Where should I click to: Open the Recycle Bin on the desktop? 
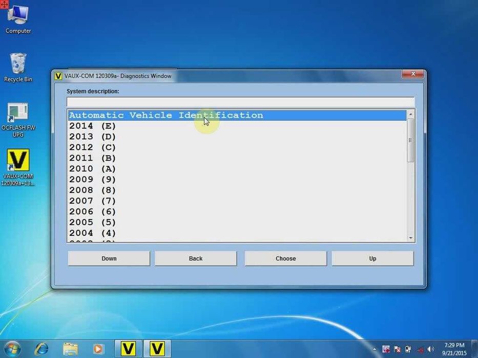pyautogui.click(x=18, y=65)
